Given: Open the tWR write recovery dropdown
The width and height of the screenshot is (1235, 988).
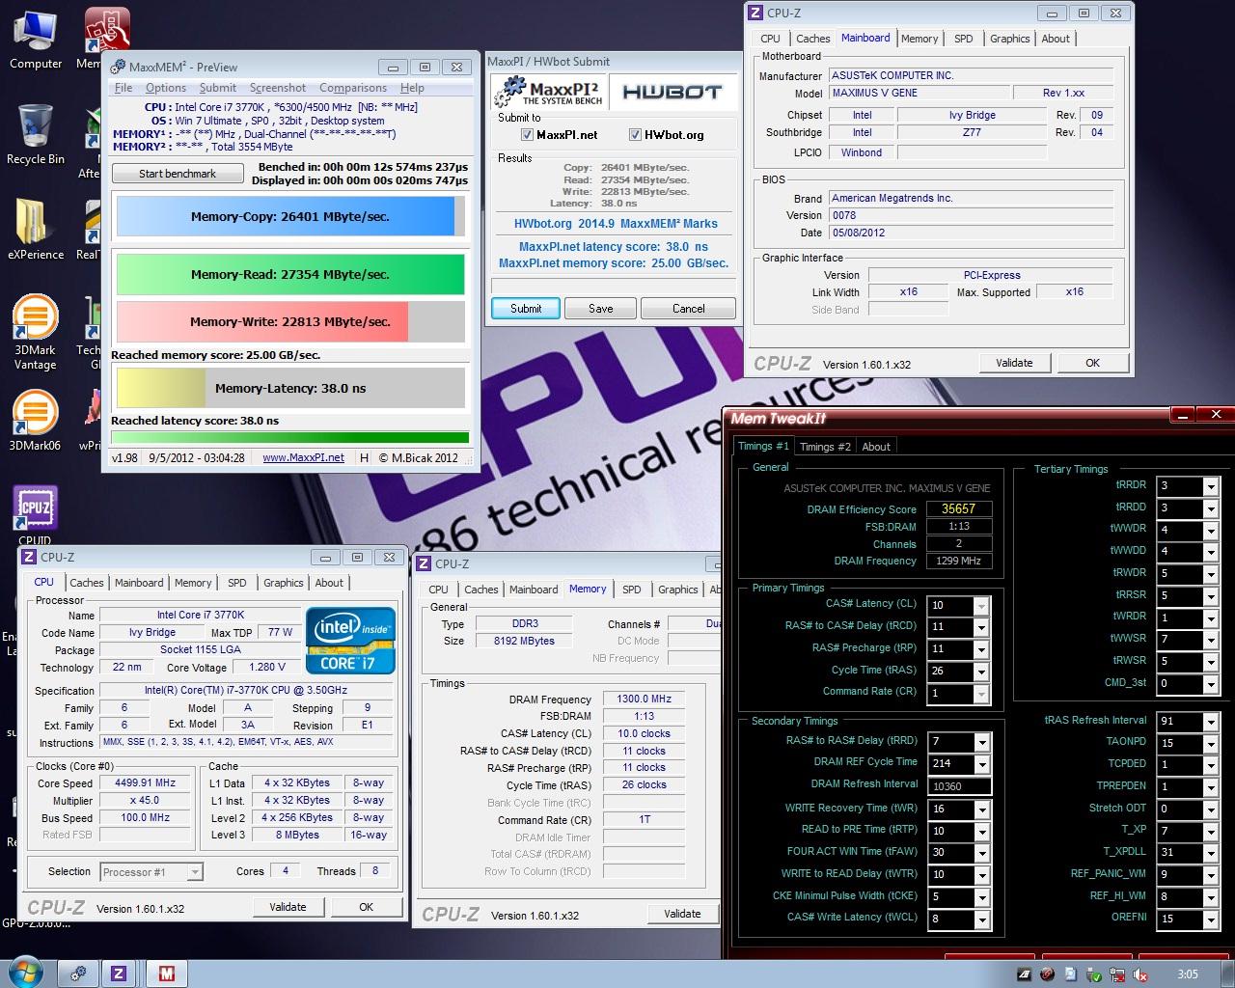Looking at the screenshot, I should (x=981, y=809).
